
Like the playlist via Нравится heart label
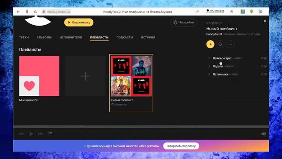click(x=119, y=104)
